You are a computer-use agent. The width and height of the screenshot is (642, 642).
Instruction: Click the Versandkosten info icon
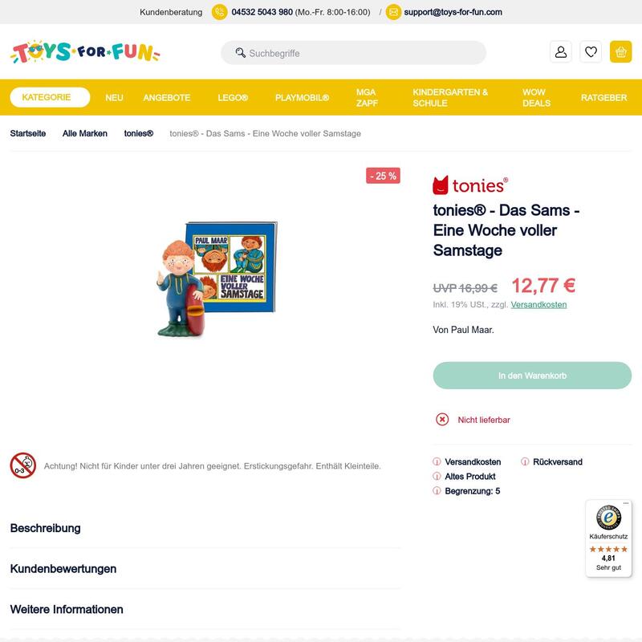437,462
